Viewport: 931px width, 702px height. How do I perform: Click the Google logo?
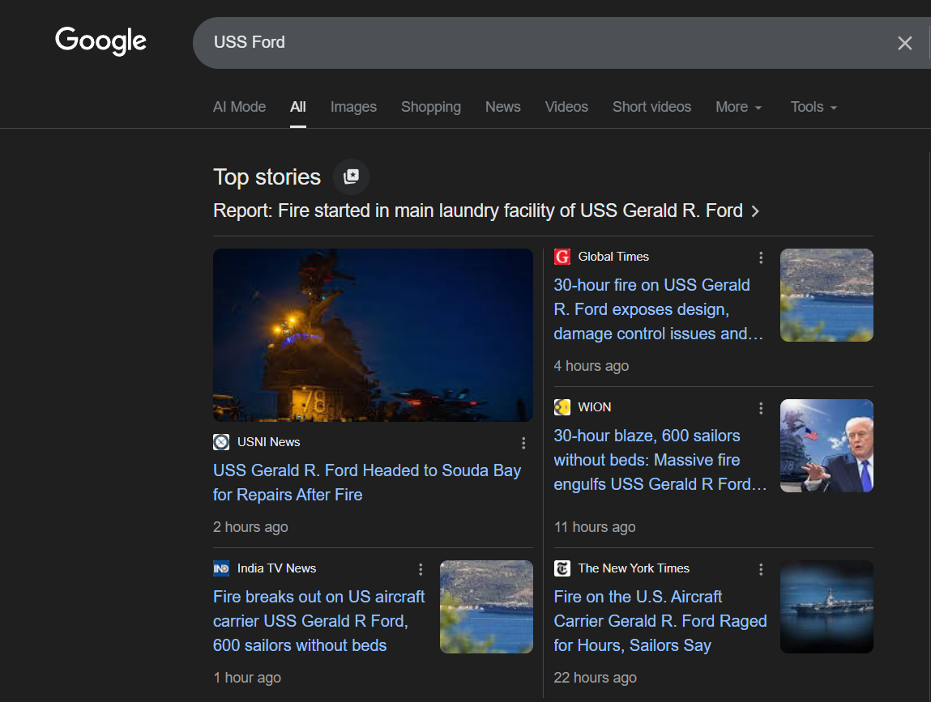tap(100, 40)
